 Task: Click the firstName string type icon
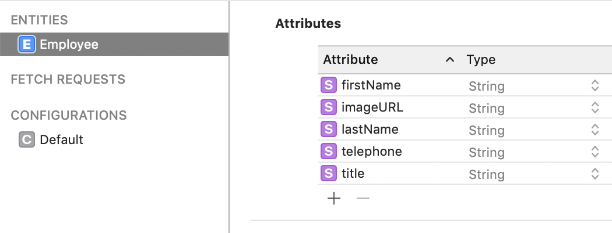pyautogui.click(x=329, y=85)
